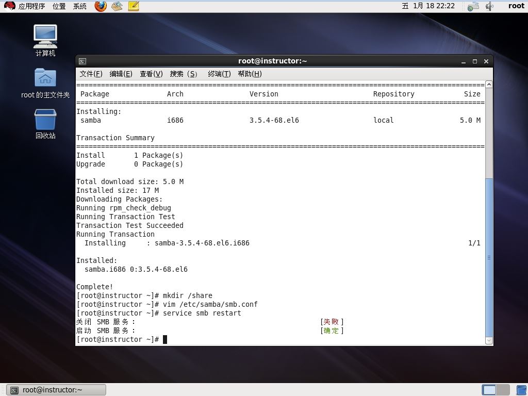Open the 搜索(S) menu in terminal
Viewport: 528px width, 396px height.
pos(184,74)
